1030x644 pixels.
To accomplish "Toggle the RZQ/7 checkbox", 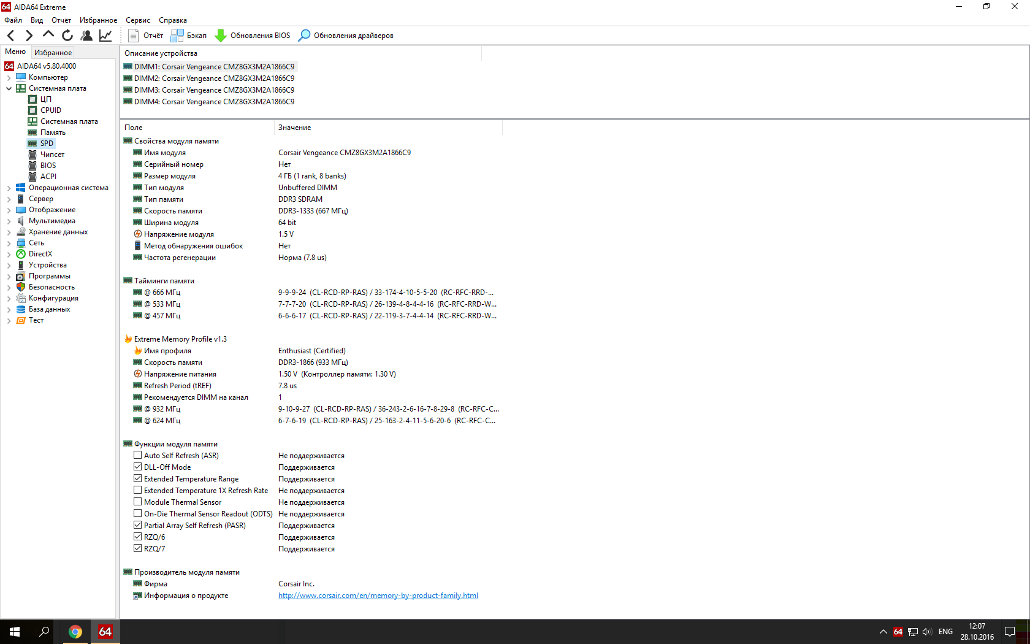I will tap(138, 548).
